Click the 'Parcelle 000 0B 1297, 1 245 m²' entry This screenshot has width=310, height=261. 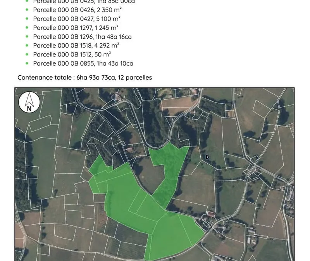76,27
